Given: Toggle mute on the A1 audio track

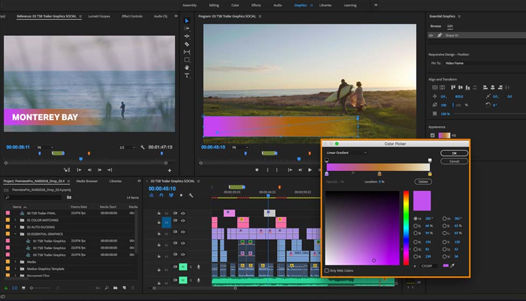Looking at the screenshot, I should pyautogui.click(x=183, y=267).
